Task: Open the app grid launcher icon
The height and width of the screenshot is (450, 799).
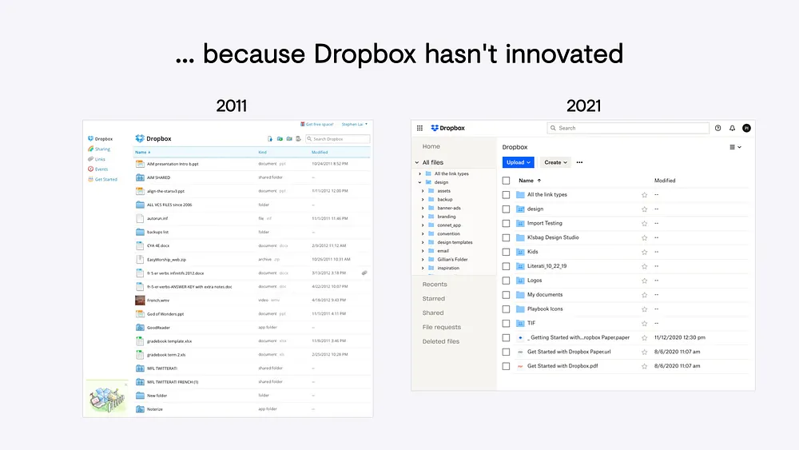Action: pos(419,128)
